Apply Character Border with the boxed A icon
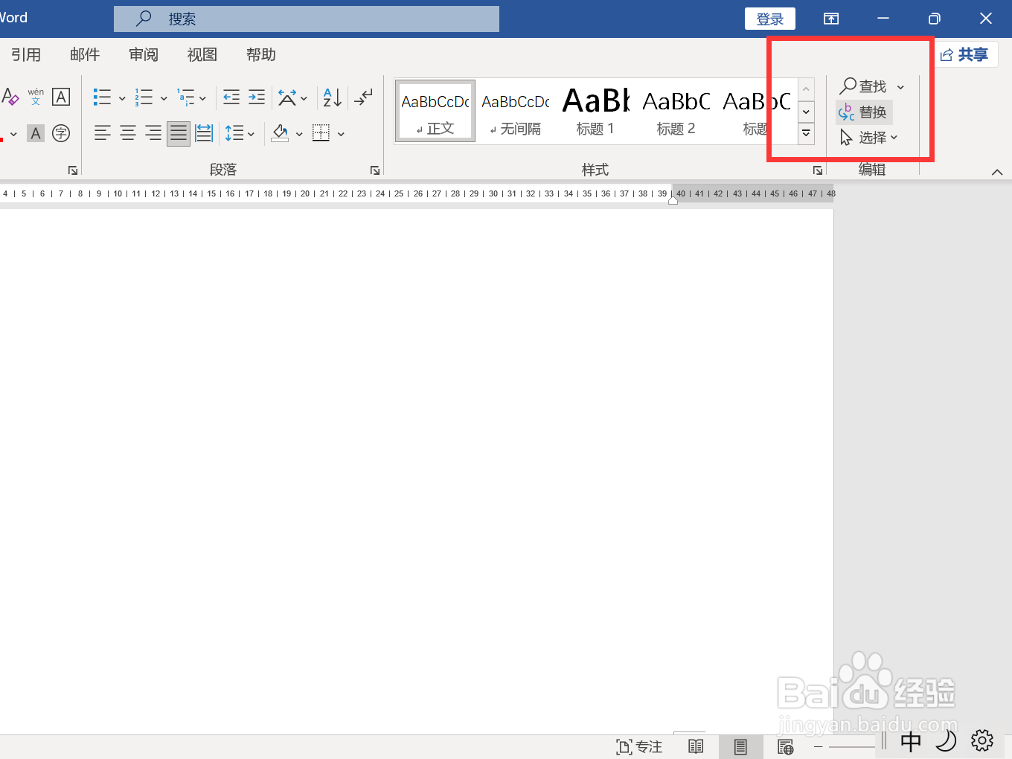1012x759 pixels. (x=61, y=97)
